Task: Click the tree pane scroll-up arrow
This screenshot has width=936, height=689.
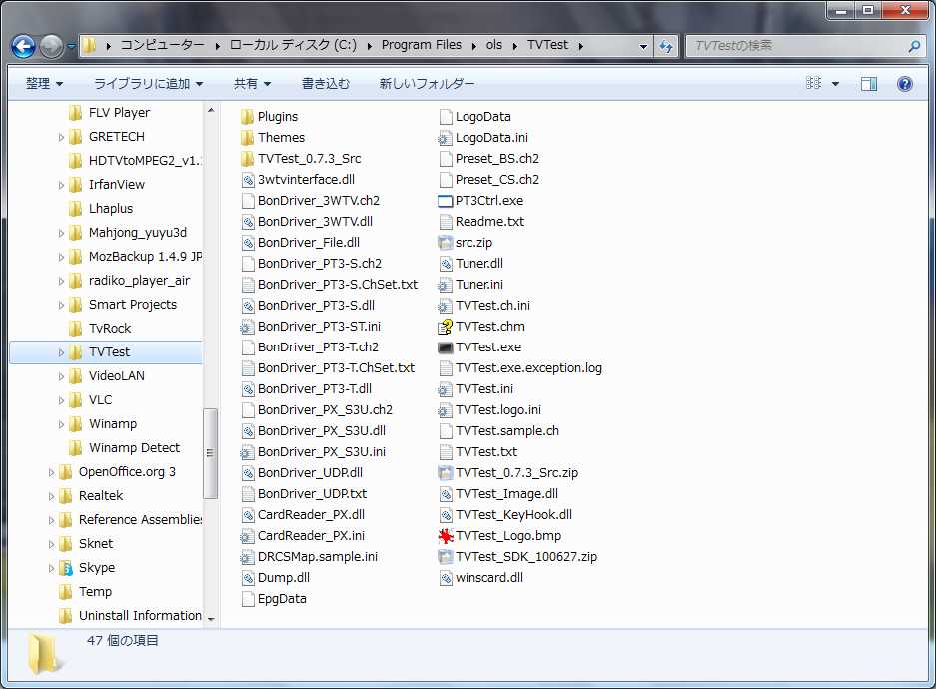Action: click(x=210, y=111)
